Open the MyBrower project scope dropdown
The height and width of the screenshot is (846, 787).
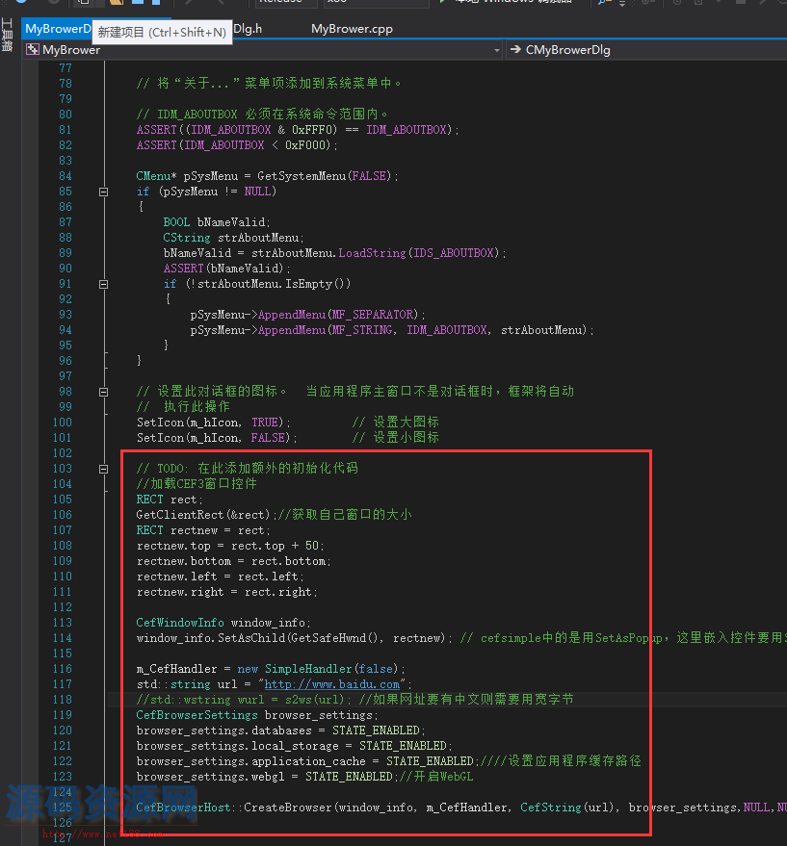[263, 50]
